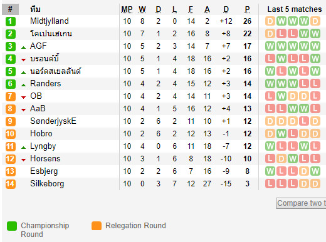The width and height of the screenshot is (326, 242).
Task: Click AGF's last win badge in recent matches
Action: coord(315,46)
